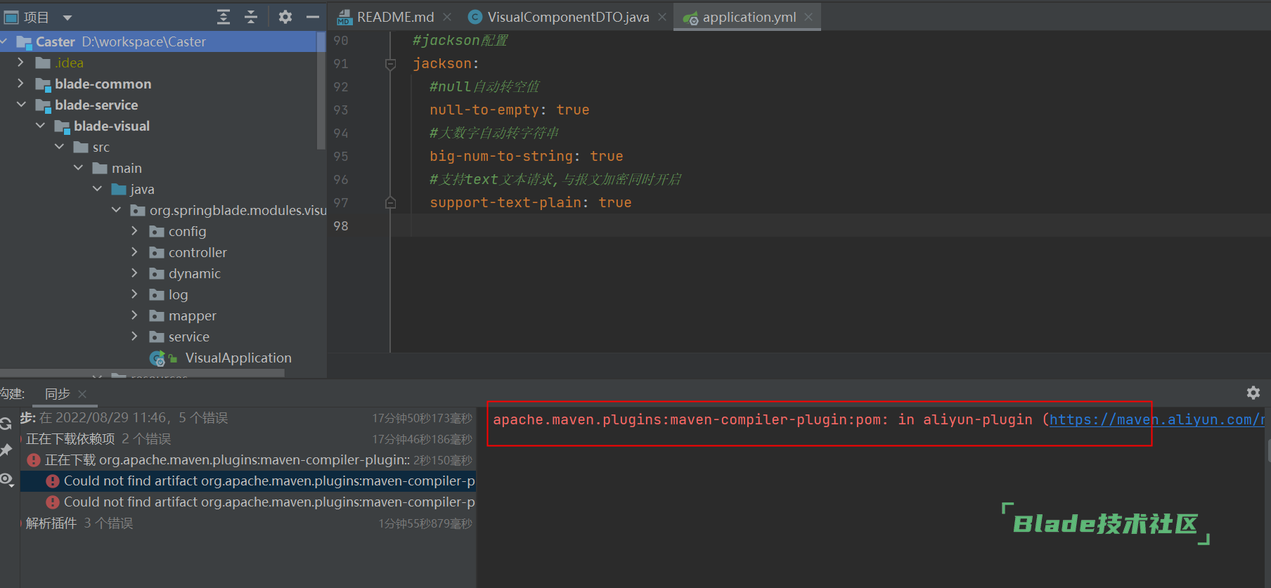Toggle fold end marker at line 97
Screen dimensions: 1271x588
391,203
